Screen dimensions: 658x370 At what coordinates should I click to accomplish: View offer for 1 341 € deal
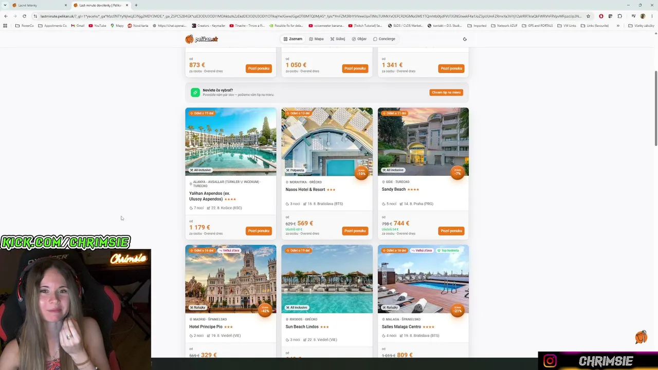[x=451, y=68]
